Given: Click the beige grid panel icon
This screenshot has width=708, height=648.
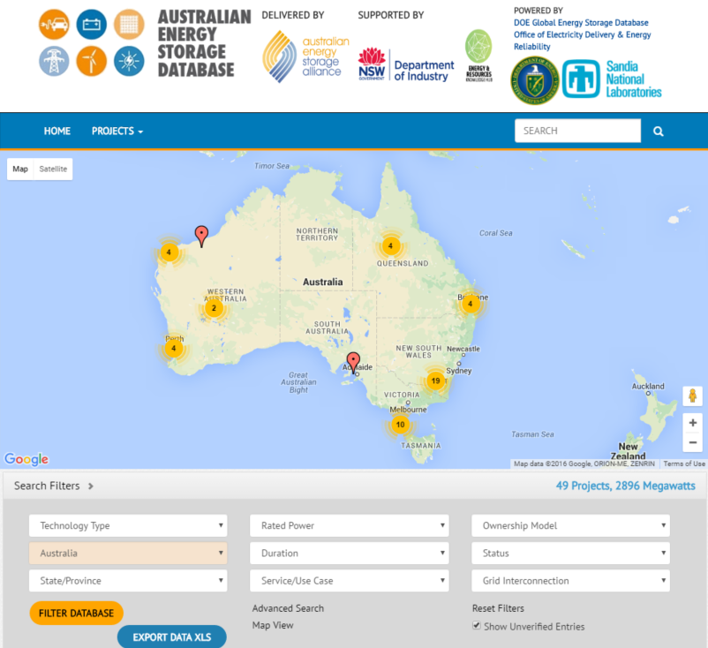Looking at the screenshot, I should point(129,25).
